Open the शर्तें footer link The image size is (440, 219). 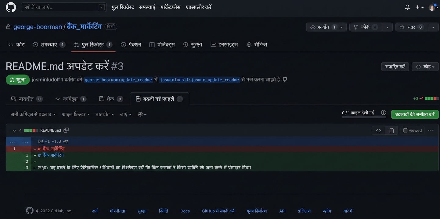[x=95, y=211]
